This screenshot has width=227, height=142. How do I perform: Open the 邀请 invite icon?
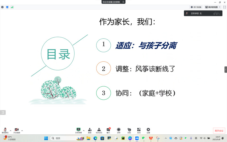[90, 130]
